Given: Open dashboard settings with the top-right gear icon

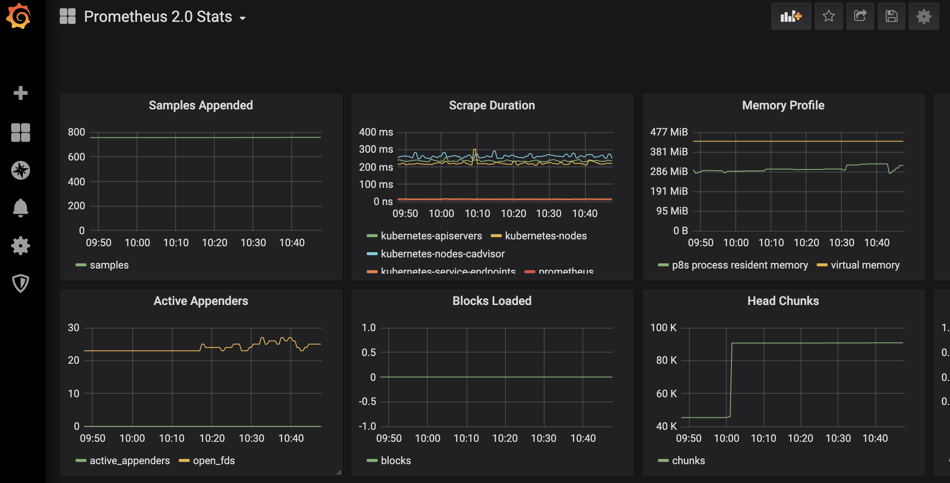Looking at the screenshot, I should 923,16.
